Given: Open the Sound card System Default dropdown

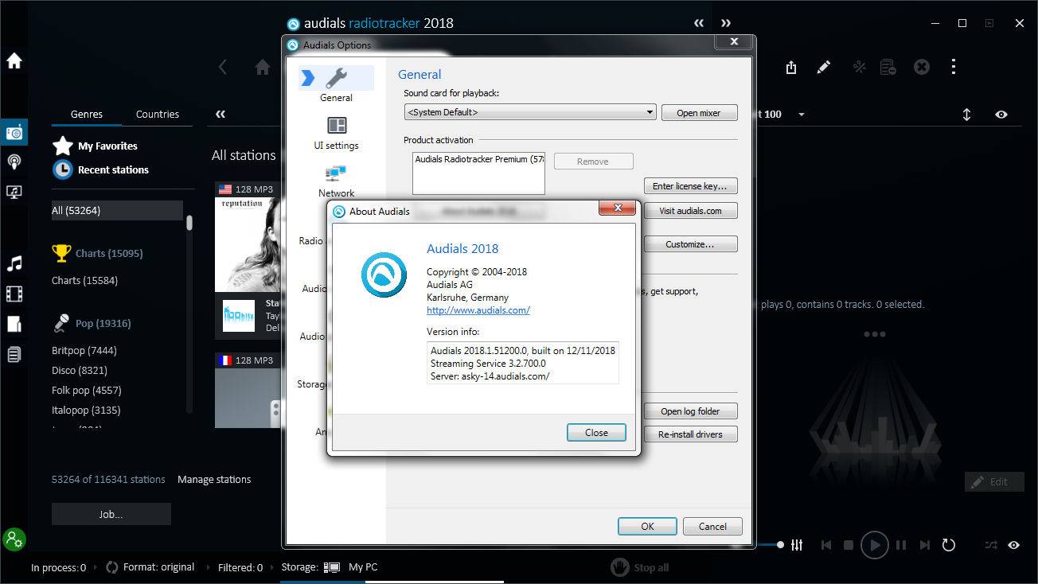Looking at the screenshot, I should point(530,112).
